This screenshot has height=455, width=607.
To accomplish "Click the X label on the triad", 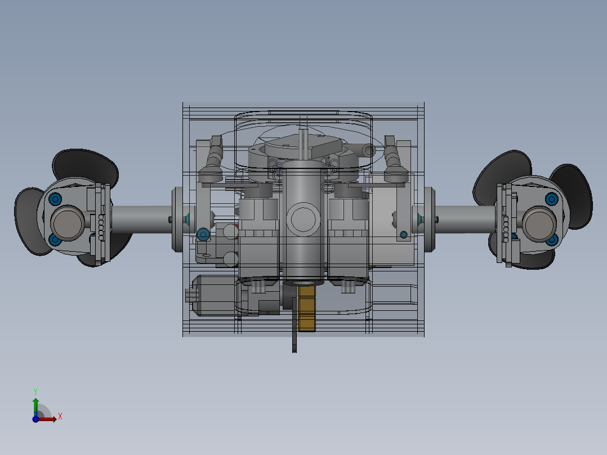I will coord(60,417).
